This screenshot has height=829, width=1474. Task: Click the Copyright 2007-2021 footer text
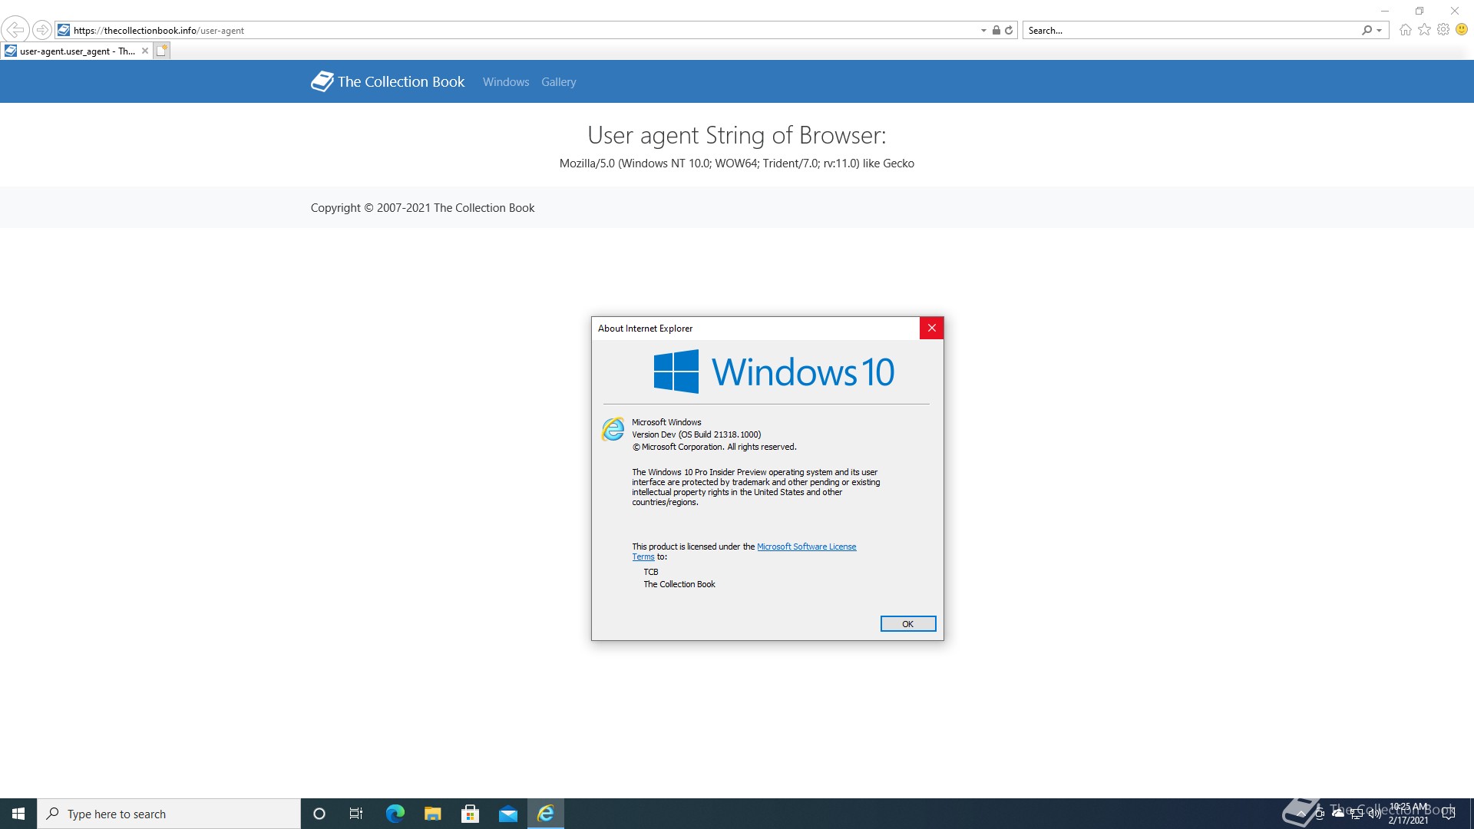point(422,208)
